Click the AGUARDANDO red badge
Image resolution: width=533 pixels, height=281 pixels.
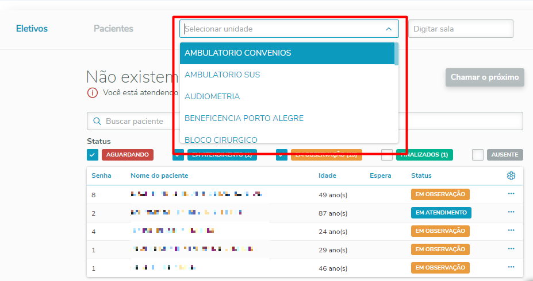coord(128,155)
